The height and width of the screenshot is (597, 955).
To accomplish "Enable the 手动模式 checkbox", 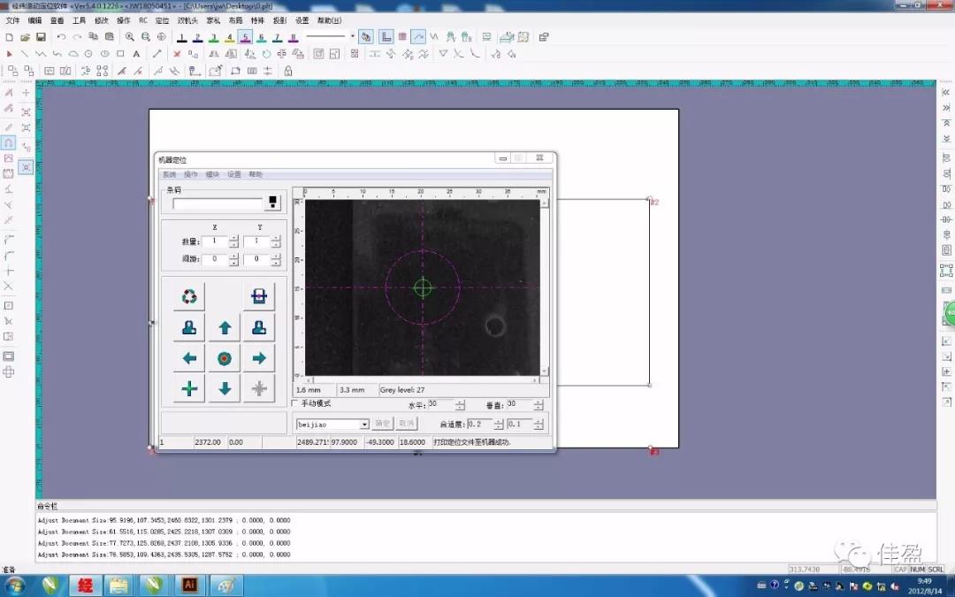I will click(296, 403).
